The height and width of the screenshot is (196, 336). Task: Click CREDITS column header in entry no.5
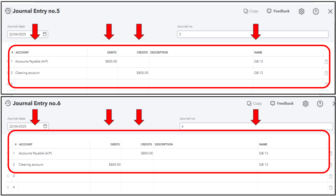tap(142, 53)
